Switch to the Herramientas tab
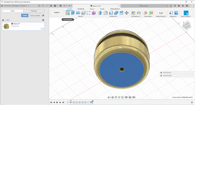211x186 pixels. (115, 9)
